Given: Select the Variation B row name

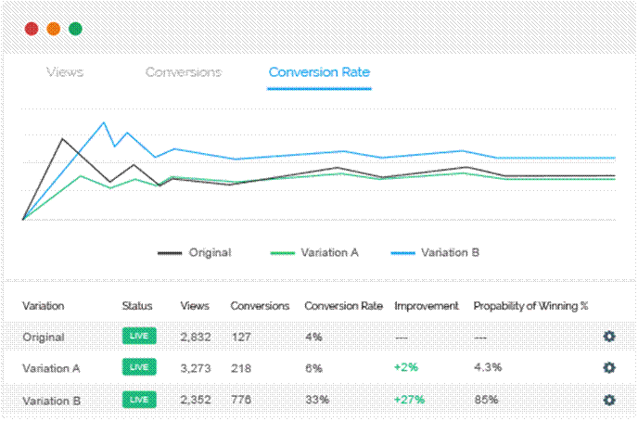Looking at the screenshot, I should point(51,400).
